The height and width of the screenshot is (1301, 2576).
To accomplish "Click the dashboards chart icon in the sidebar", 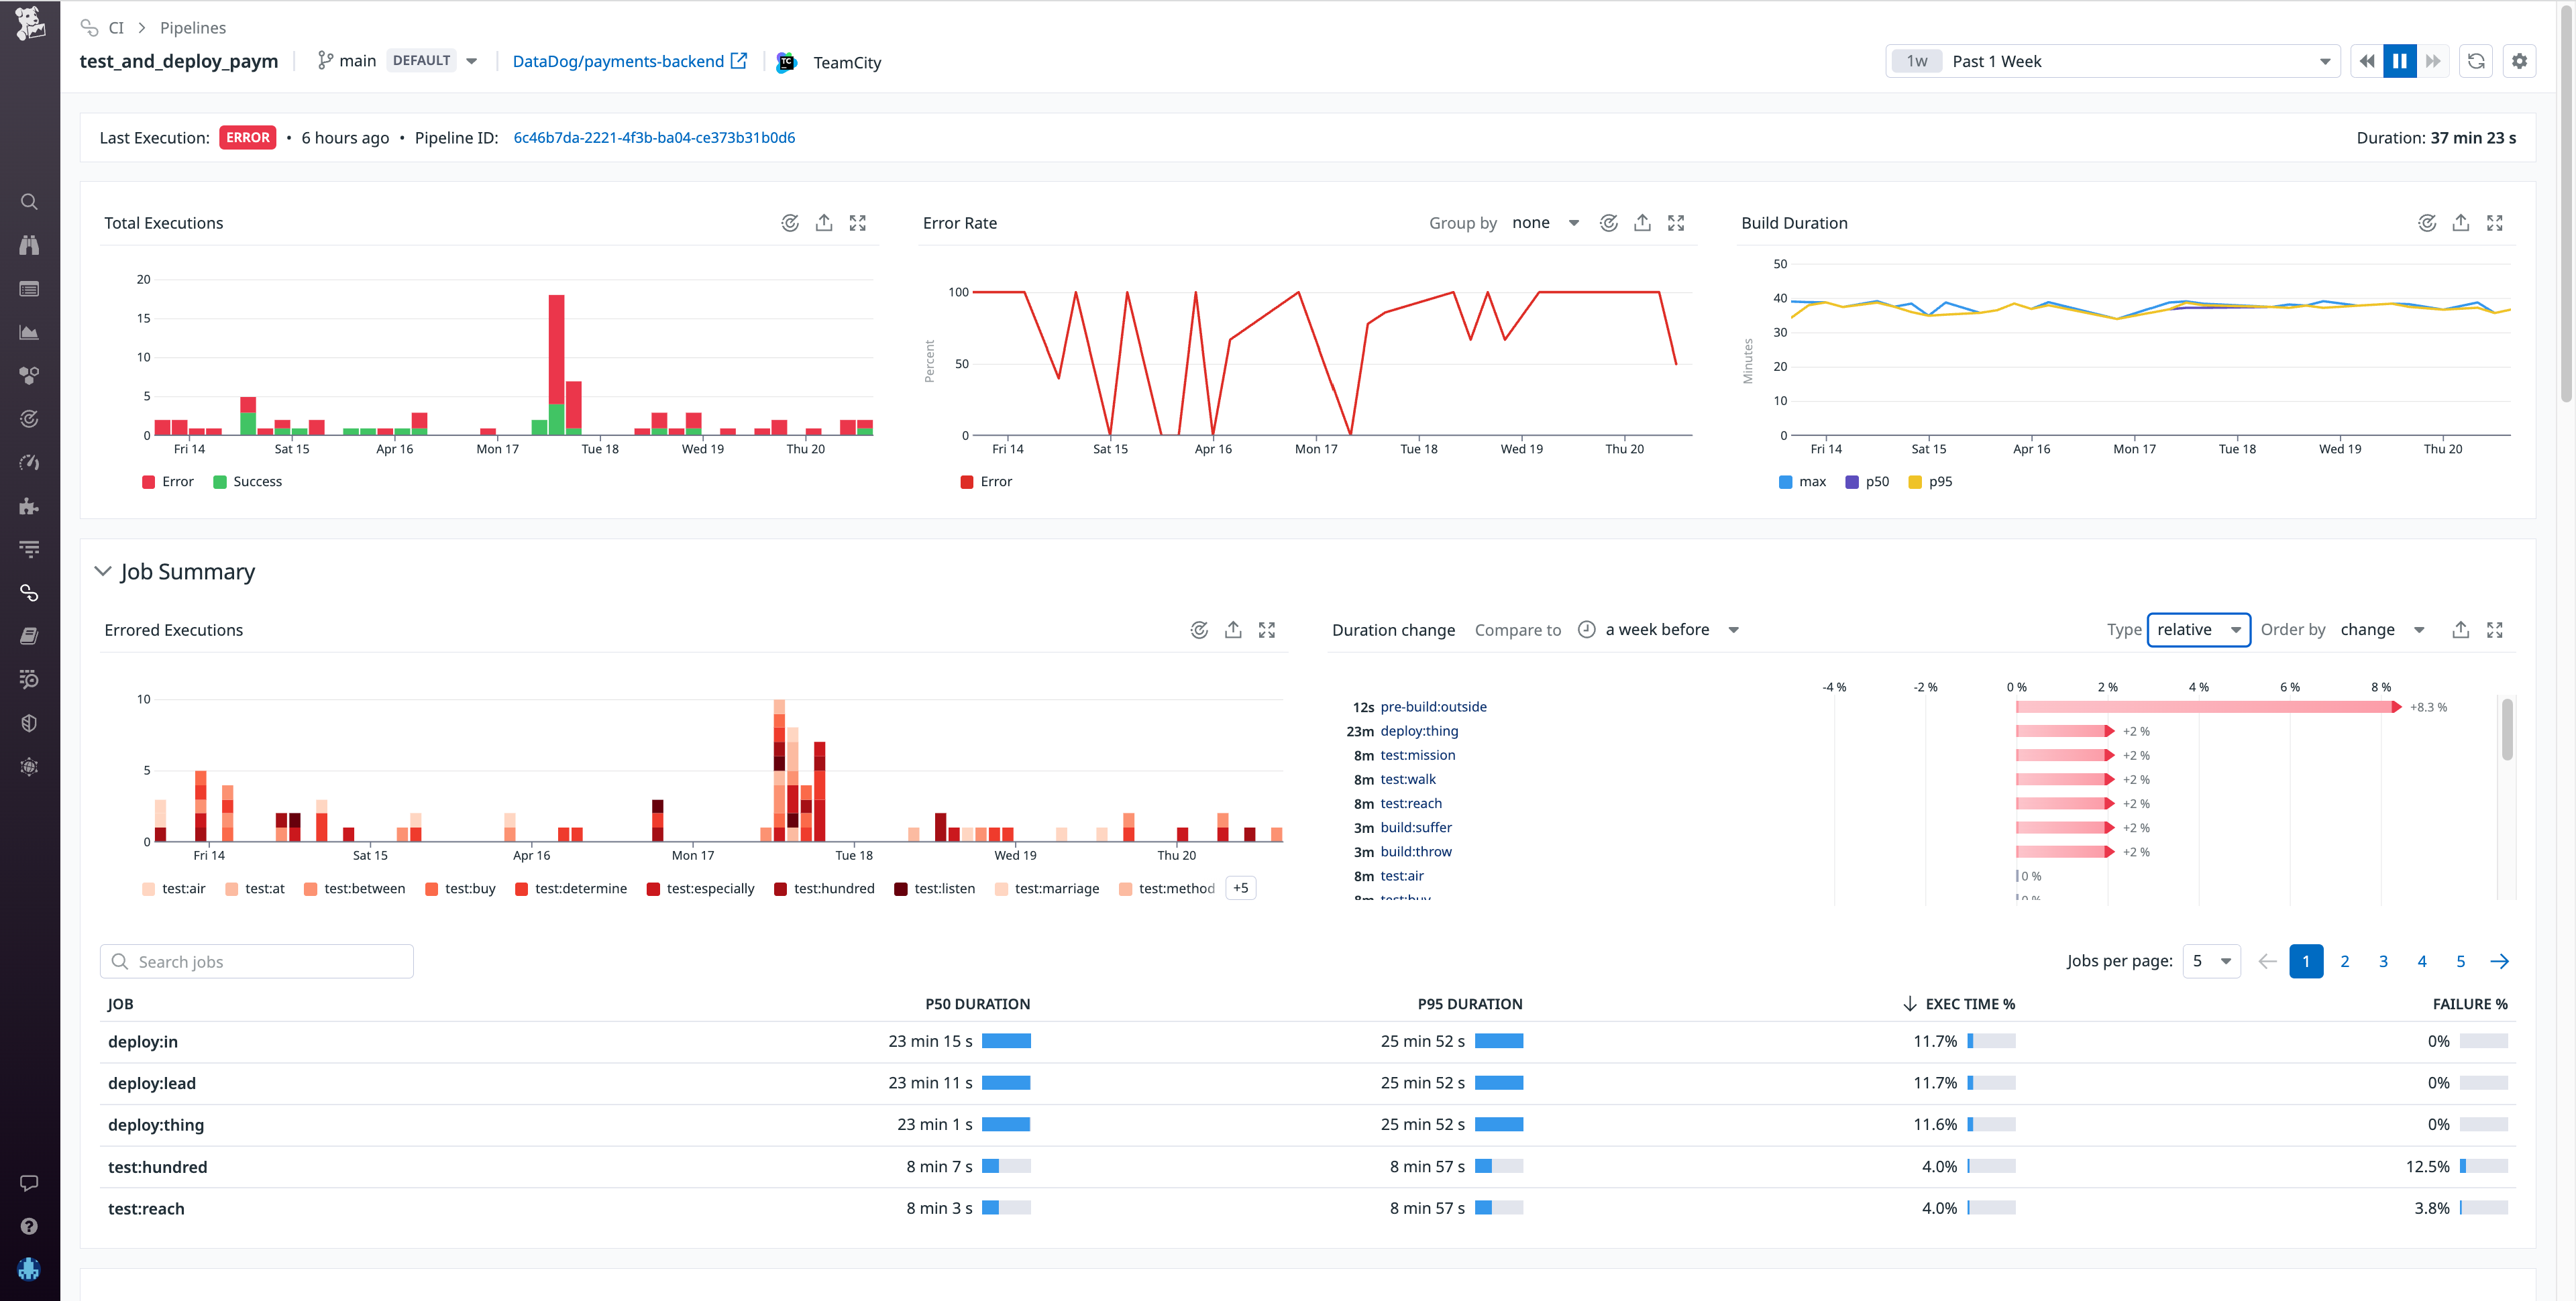I will pyautogui.click(x=29, y=332).
